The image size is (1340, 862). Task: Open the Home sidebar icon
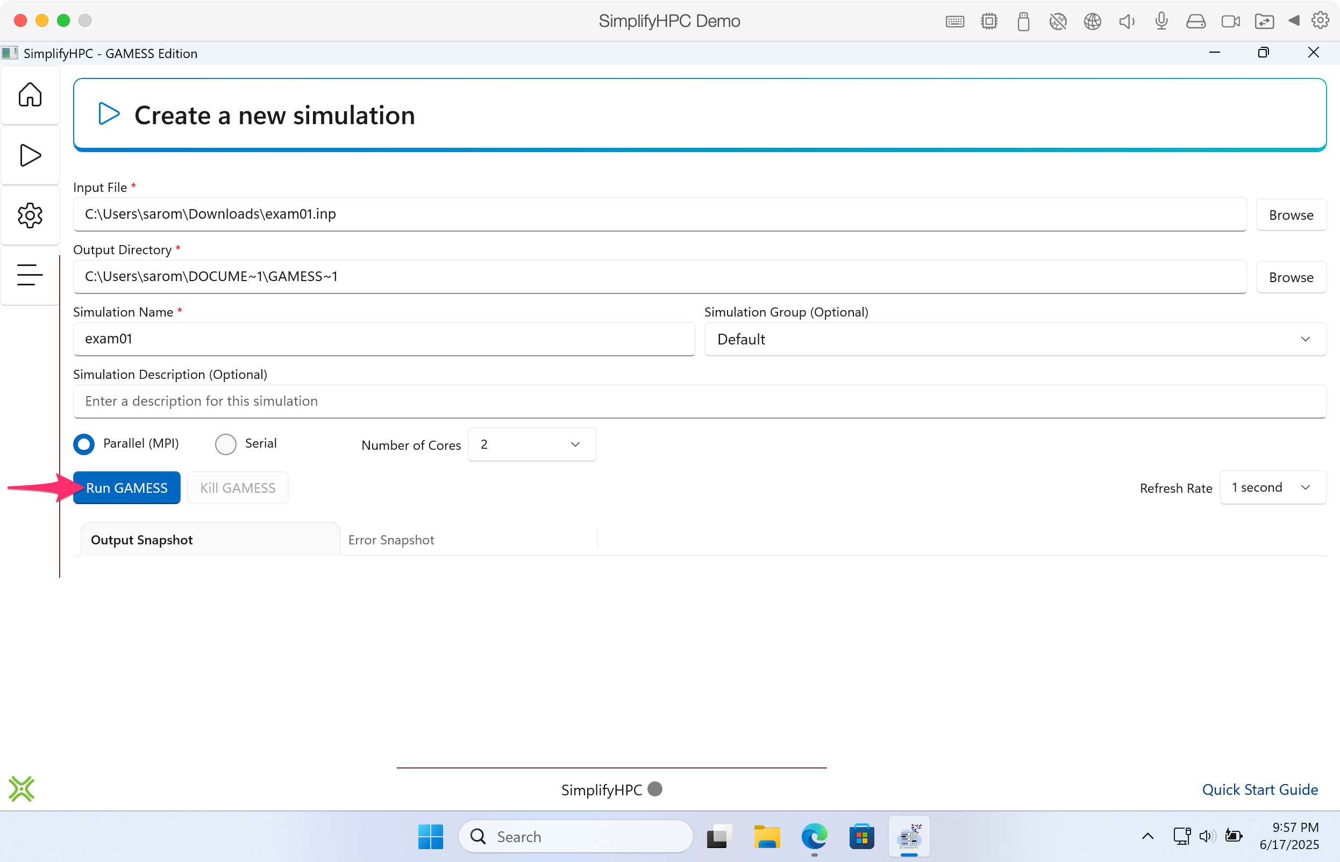[x=30, y=95]
